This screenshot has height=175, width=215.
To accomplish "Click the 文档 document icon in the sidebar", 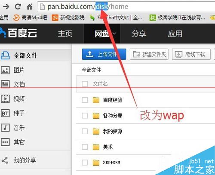I will click(5, 84).
